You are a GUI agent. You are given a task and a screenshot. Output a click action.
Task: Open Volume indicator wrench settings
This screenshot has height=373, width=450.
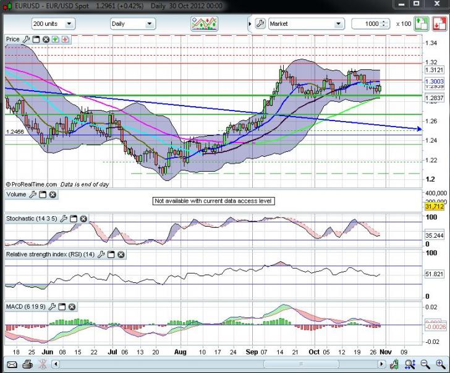[x=33, y=195]
